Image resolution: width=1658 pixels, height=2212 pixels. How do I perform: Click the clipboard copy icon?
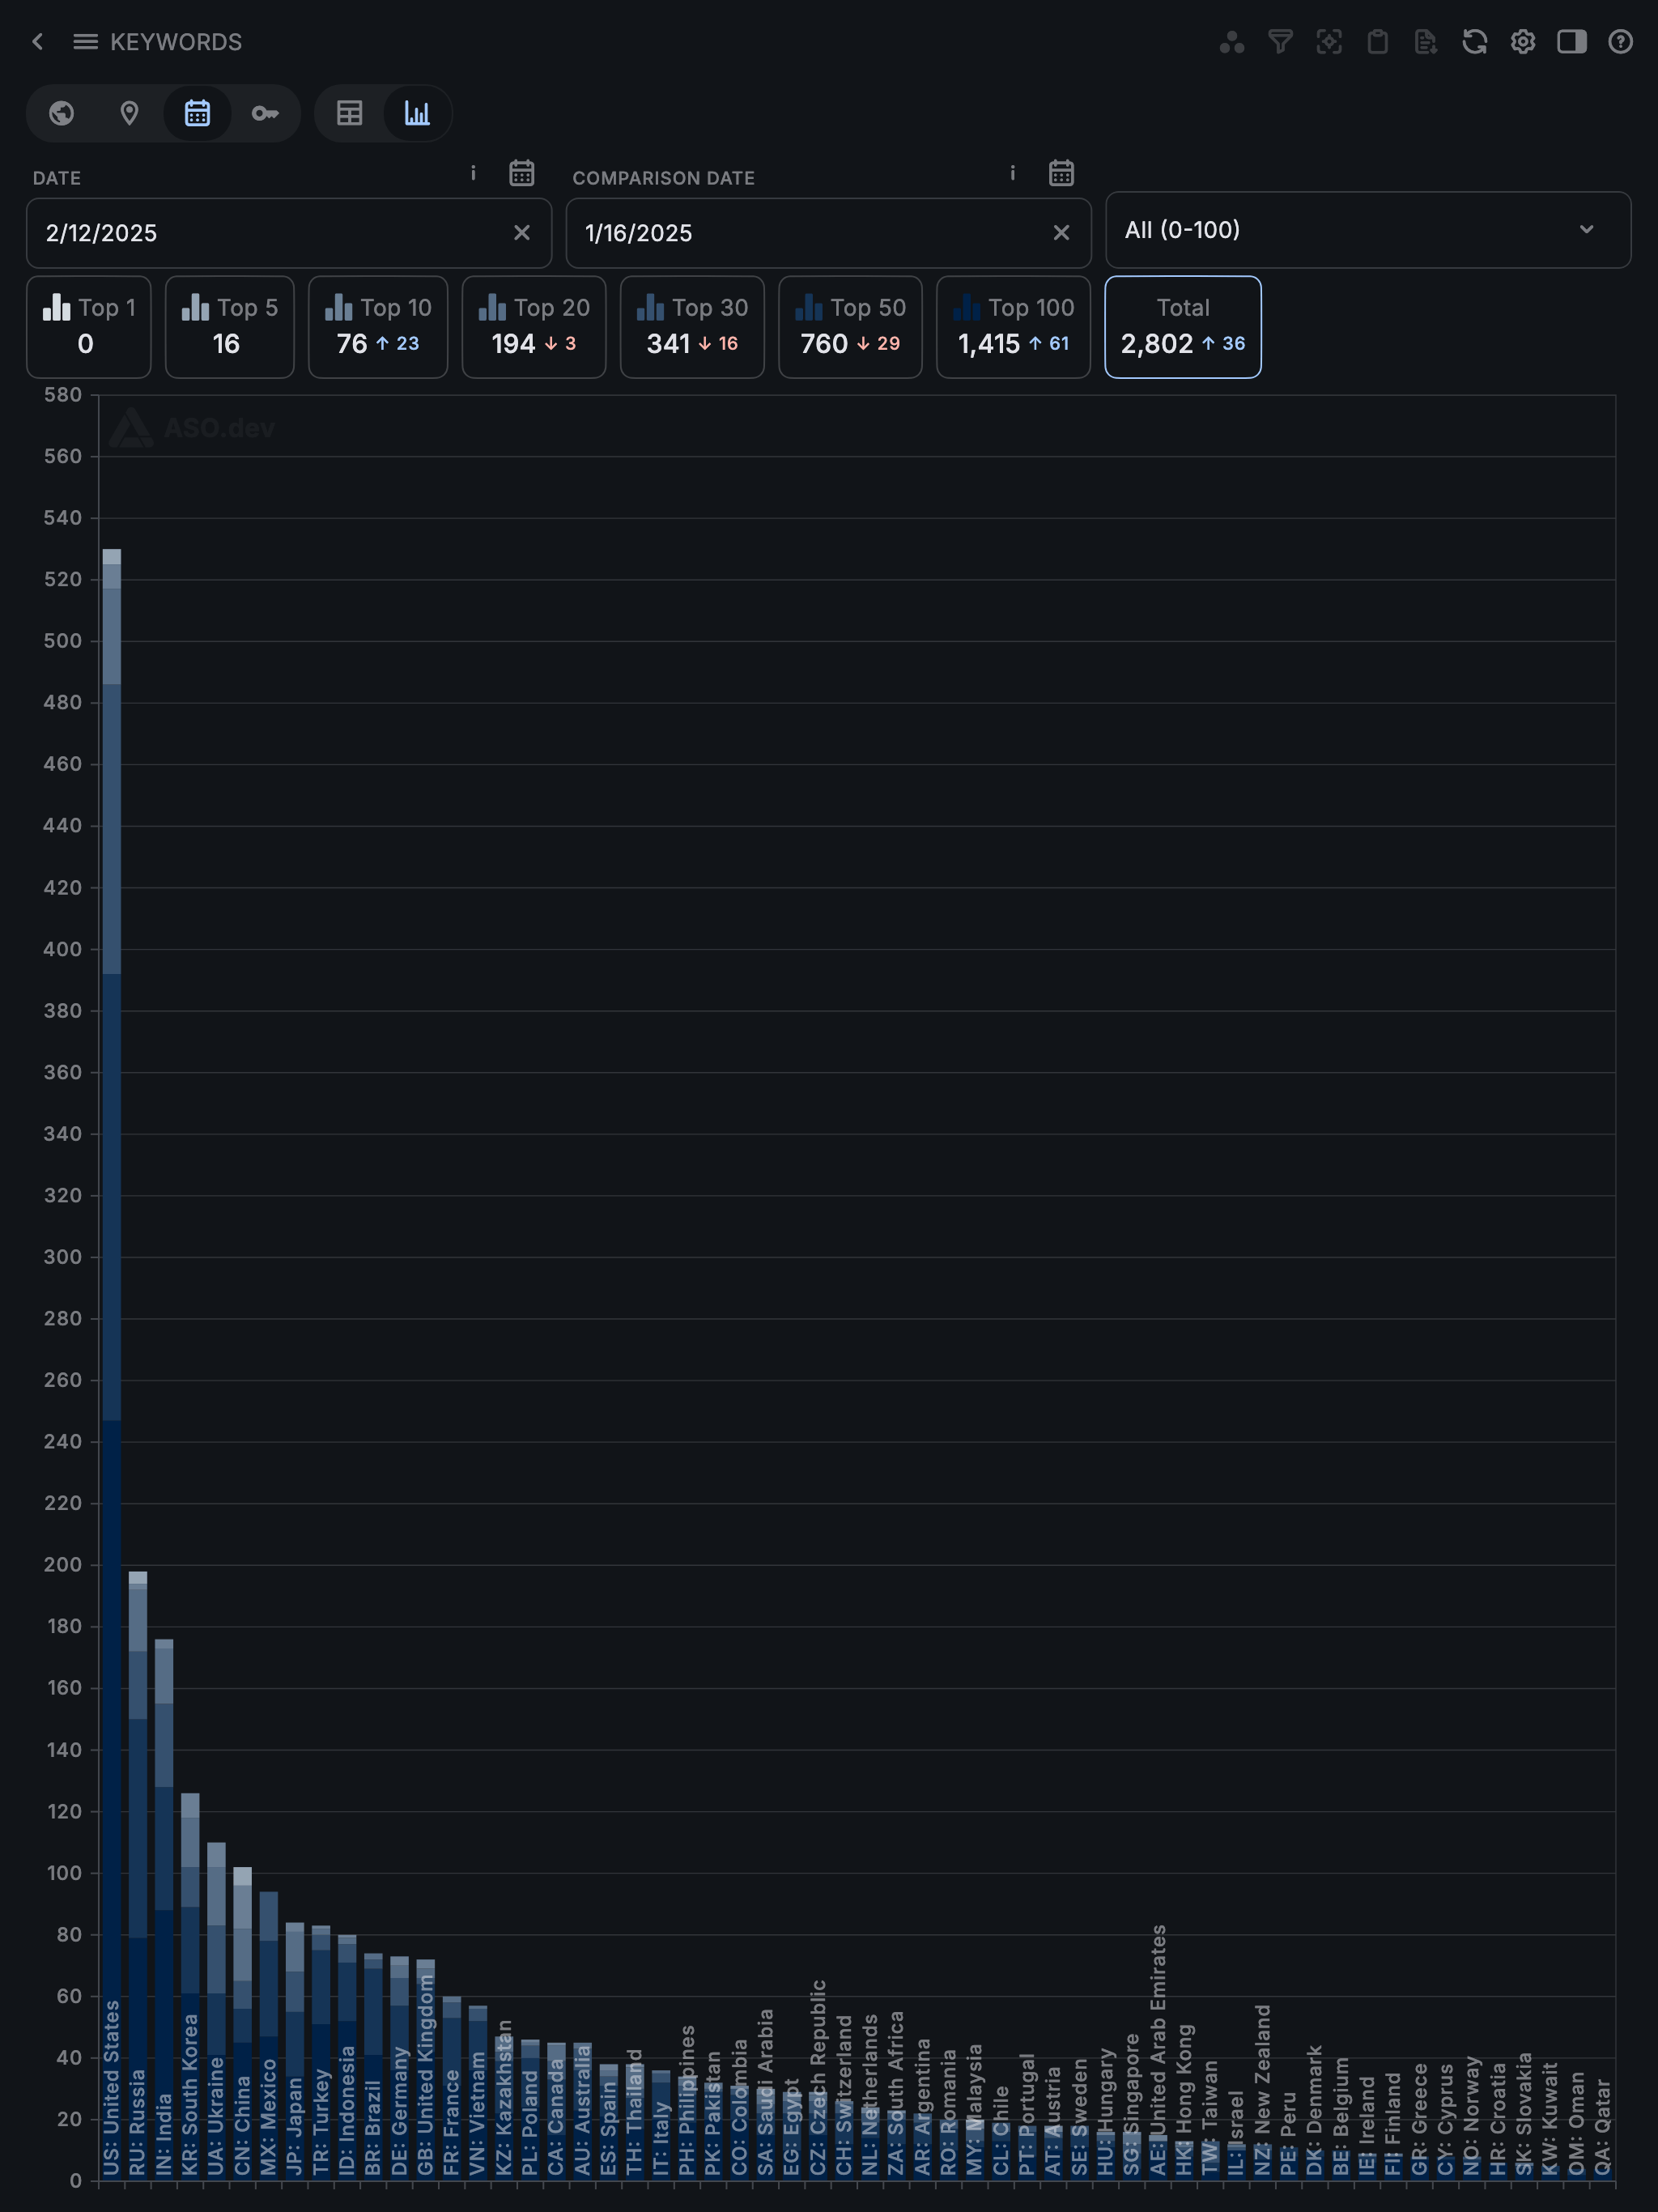pos(1377,42)
